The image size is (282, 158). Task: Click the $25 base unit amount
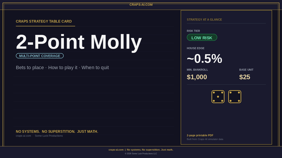coord(245,77)
